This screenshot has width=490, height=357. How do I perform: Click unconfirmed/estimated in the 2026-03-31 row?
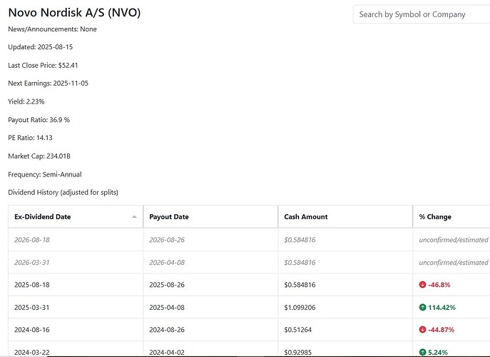click(454, 262)
